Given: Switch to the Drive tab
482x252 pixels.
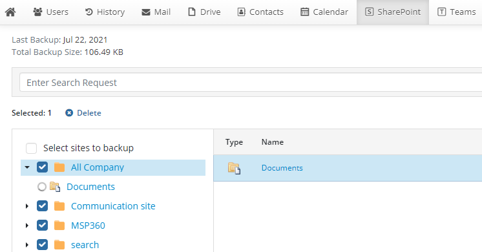Looking at the screenshot, I should point(204,12).
